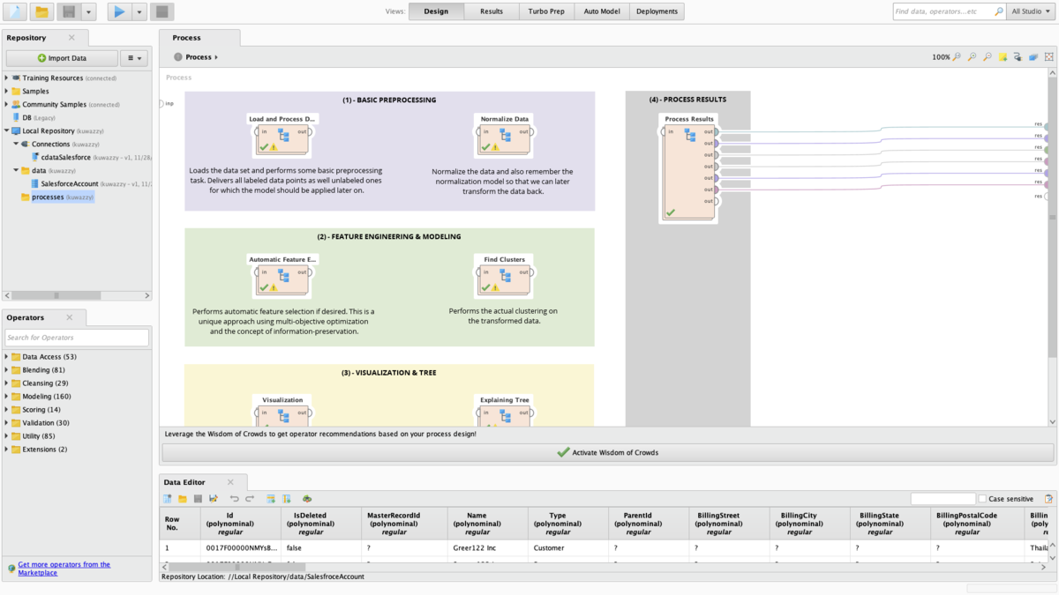Screen dimensions: 1059x595
Task: Switch to the Turbo Prep view
Action: pyautogui.click(x=546, y=11)
